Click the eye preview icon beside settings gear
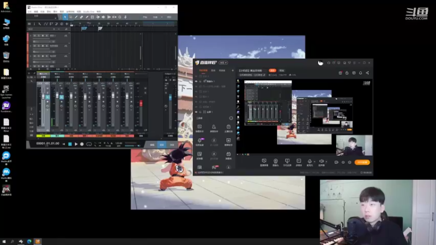 [x=343, y=162]
